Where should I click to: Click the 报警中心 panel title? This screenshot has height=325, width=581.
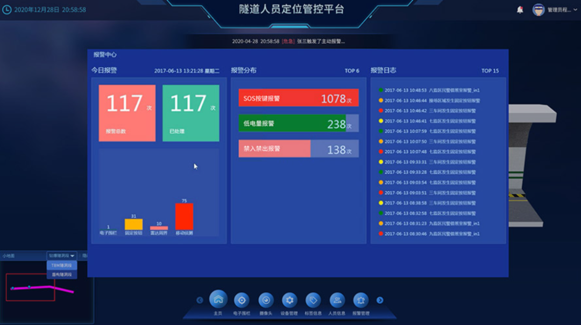pyautogui.click(x=105, y=54)
